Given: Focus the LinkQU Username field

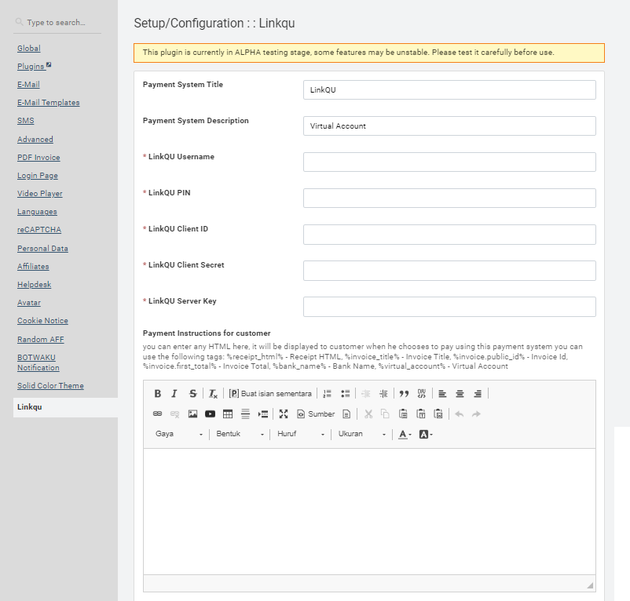Looking at the screenshot, I should pos(449,162).
